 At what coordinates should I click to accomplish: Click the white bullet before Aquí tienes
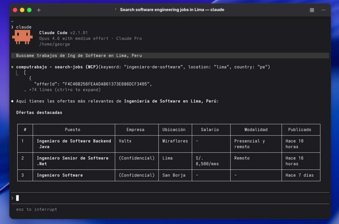click(x=12, y=101)
